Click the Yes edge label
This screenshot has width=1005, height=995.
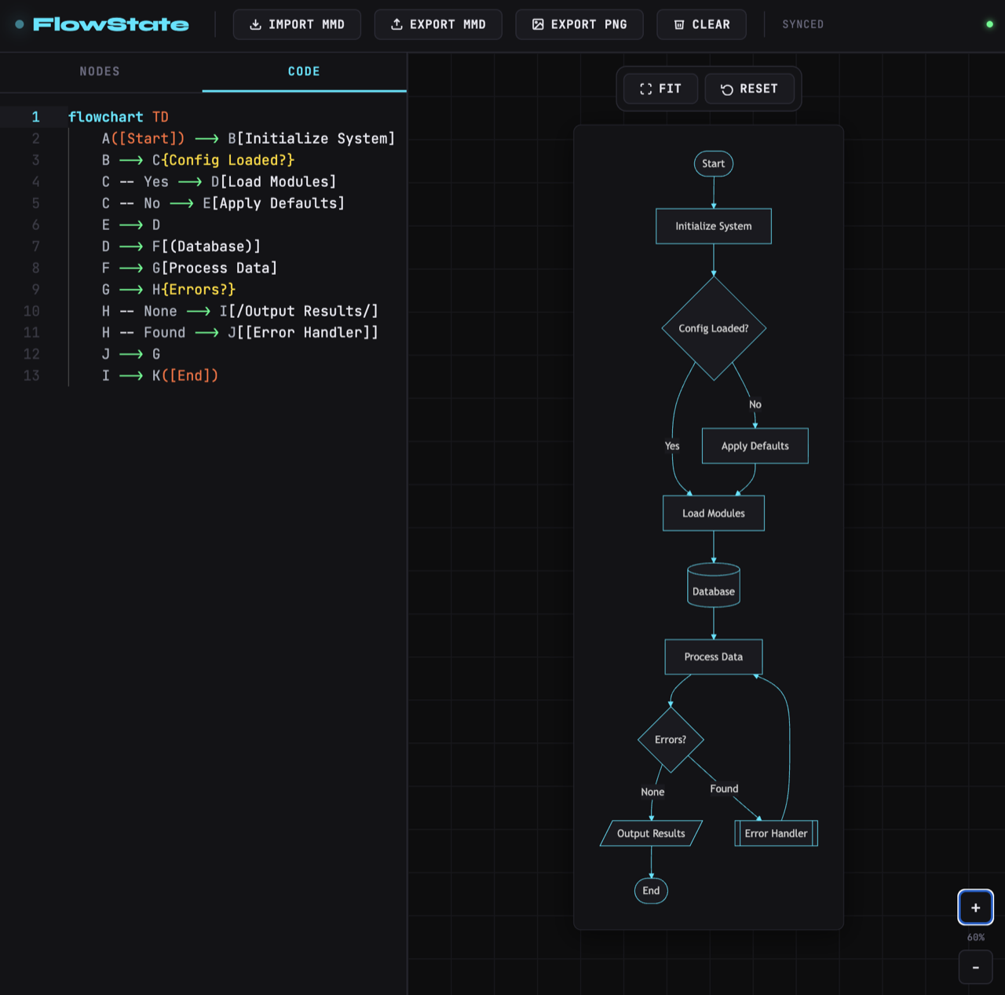click(672, 446)
